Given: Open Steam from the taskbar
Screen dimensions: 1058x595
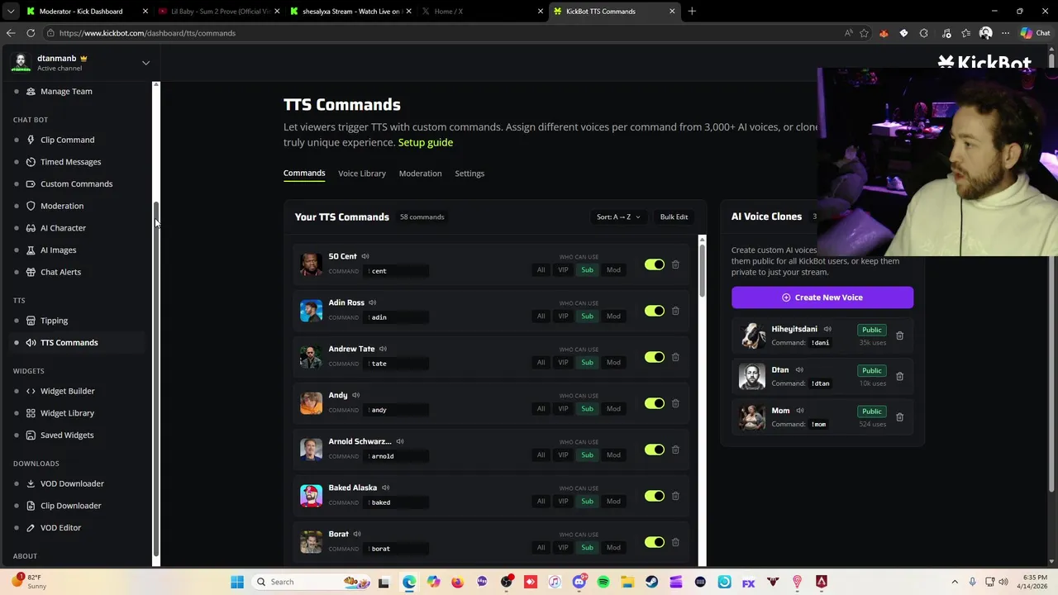Looking at the screenshot, I should 652,582.
